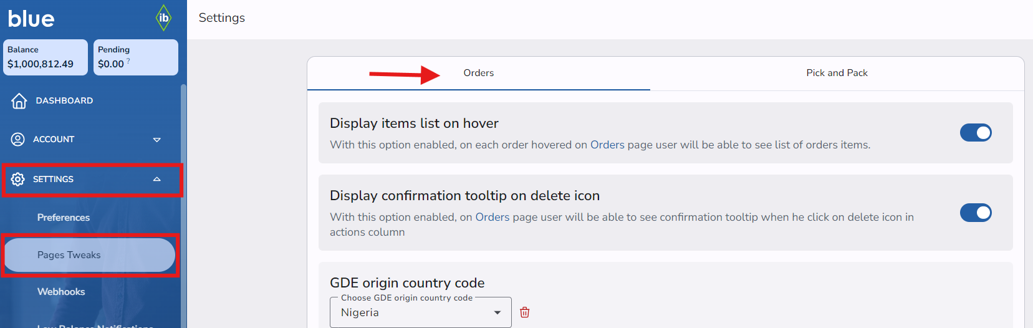This screenshot has width=1033, height=328.
Task: Collapse the Settings menu chevron
Action: pyautogui.click(x=156, y=179)
